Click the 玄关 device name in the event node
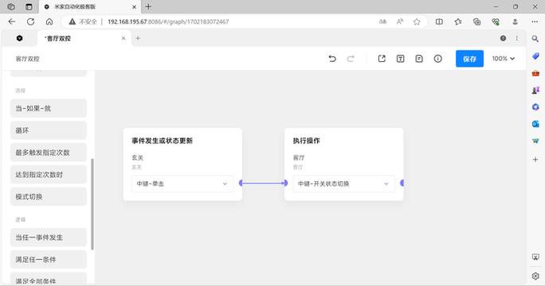The width and height of the screenshot is (545, 286). pyautogui.click(x=137, y=158)
